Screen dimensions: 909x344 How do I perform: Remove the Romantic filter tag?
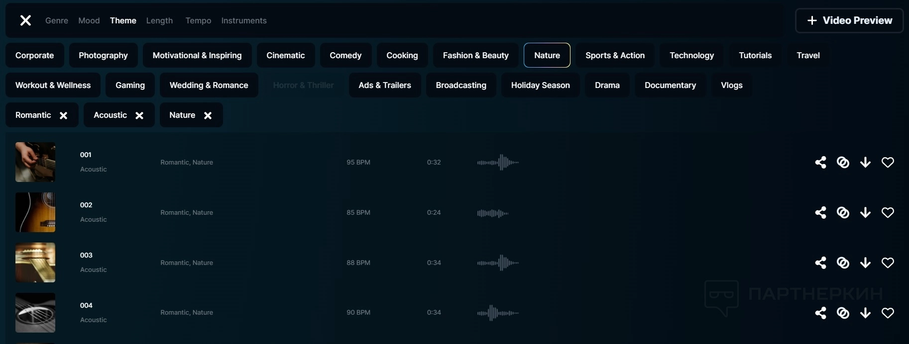63,115
